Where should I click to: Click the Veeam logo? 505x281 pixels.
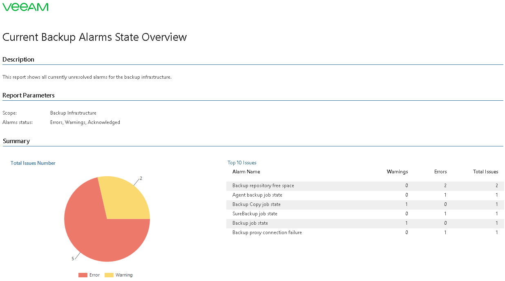tap(25, 7)
